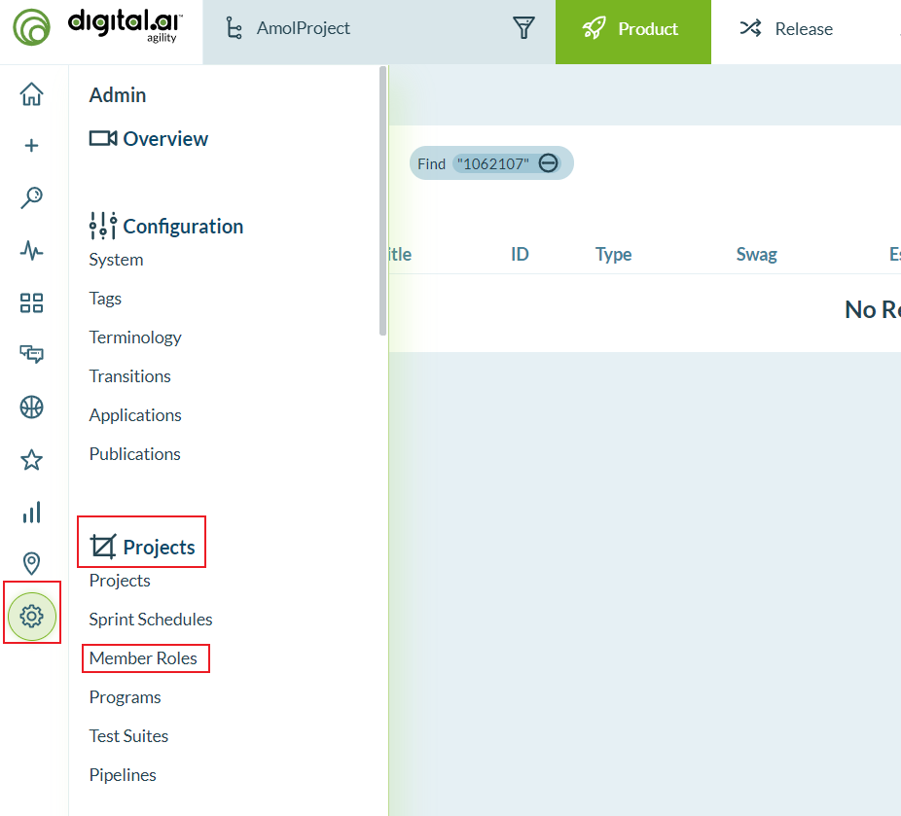Open Sprint Schedules admin page

pyautogui.click(x=151, y=620)
